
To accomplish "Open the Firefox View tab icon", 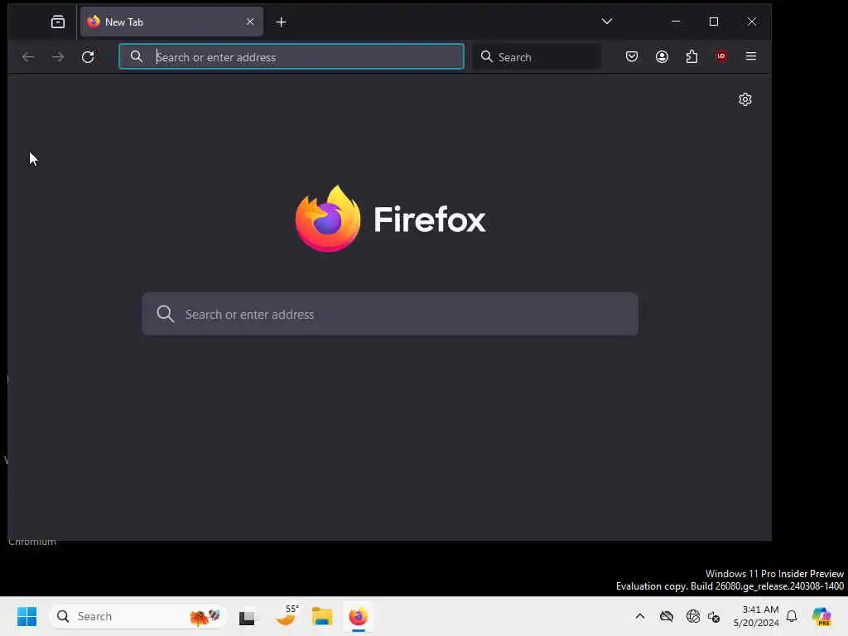I will (x=58, y=22).
